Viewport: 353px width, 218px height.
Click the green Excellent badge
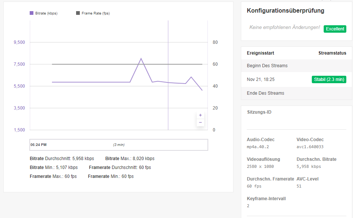click(x=335, y=29)
